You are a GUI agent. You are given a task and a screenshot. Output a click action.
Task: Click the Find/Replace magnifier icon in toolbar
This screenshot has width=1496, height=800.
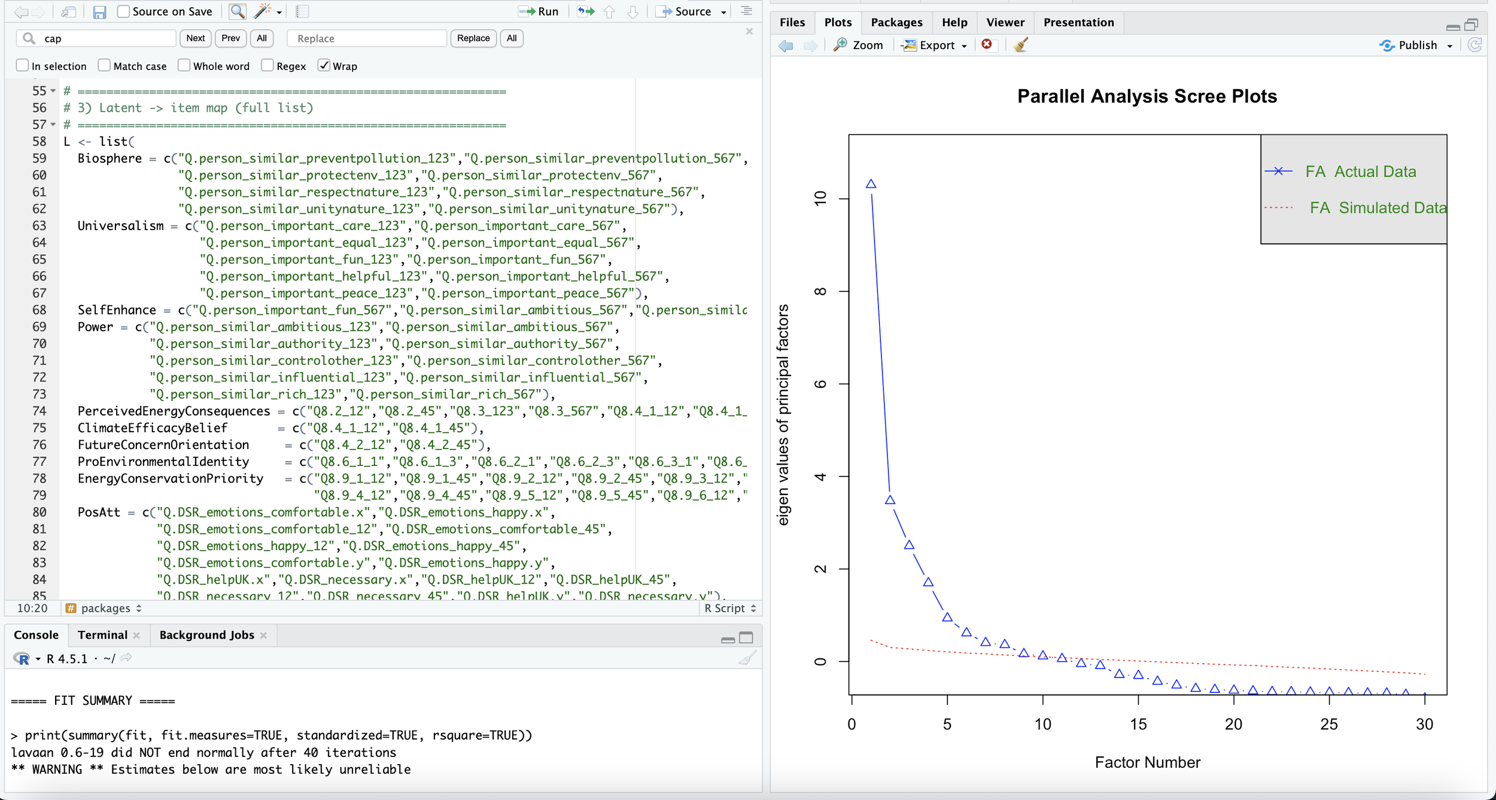click(x=237, y=11)
